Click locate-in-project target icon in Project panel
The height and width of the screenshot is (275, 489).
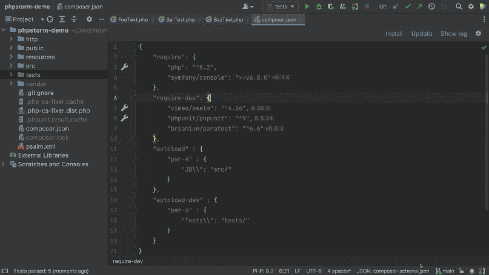pos(50,19)
